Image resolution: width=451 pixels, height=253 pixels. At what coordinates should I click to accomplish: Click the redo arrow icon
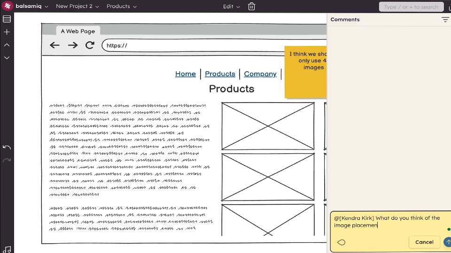pos(7,160)
